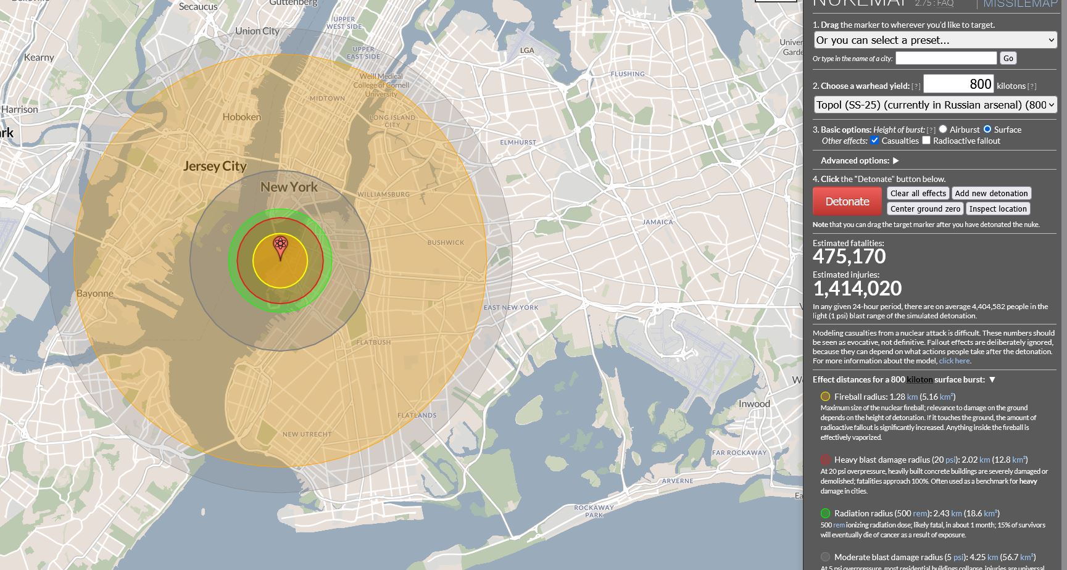Click the 'km²' unit in Fireball radius line

pos(946,397)
